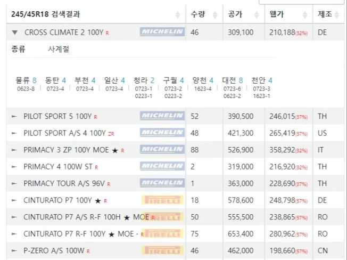The width and height of the screenshot is (347, 260).
Task: Click the 제조 column header
Action: 325,14
